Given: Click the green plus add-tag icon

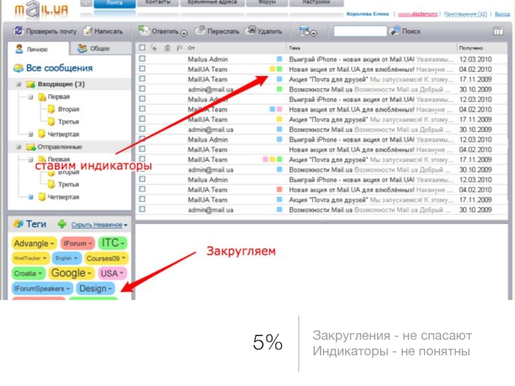Looking at the screenshot, I should (x=62, y=225).
